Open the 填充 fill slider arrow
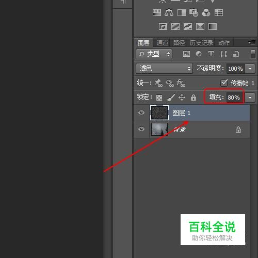The image size is (258, 258). [x=250, y=98]
